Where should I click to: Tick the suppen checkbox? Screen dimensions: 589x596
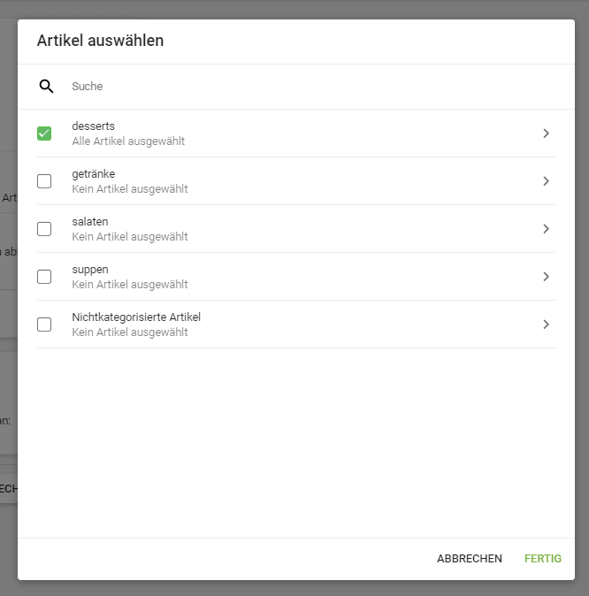[44, 277]
